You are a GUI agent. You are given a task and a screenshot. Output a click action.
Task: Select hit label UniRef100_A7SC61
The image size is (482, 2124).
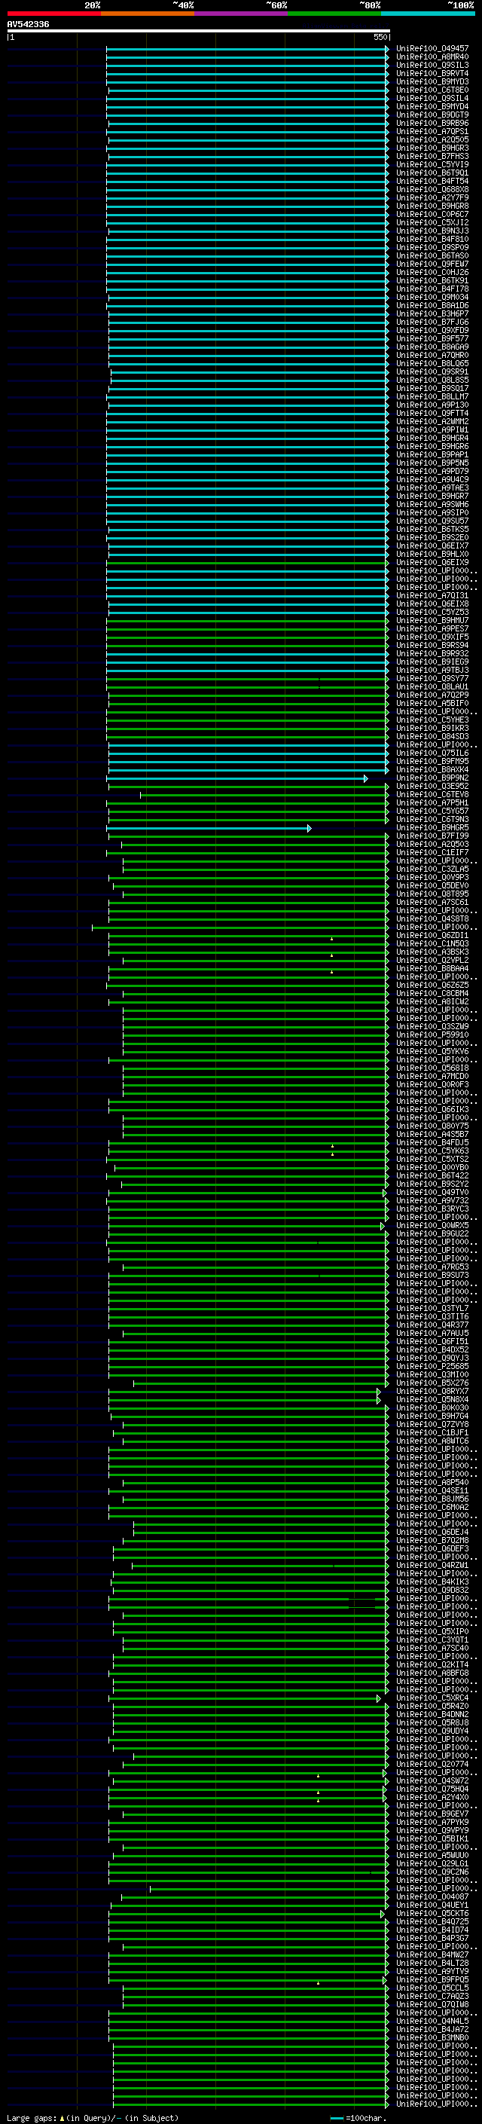(432, 902)
